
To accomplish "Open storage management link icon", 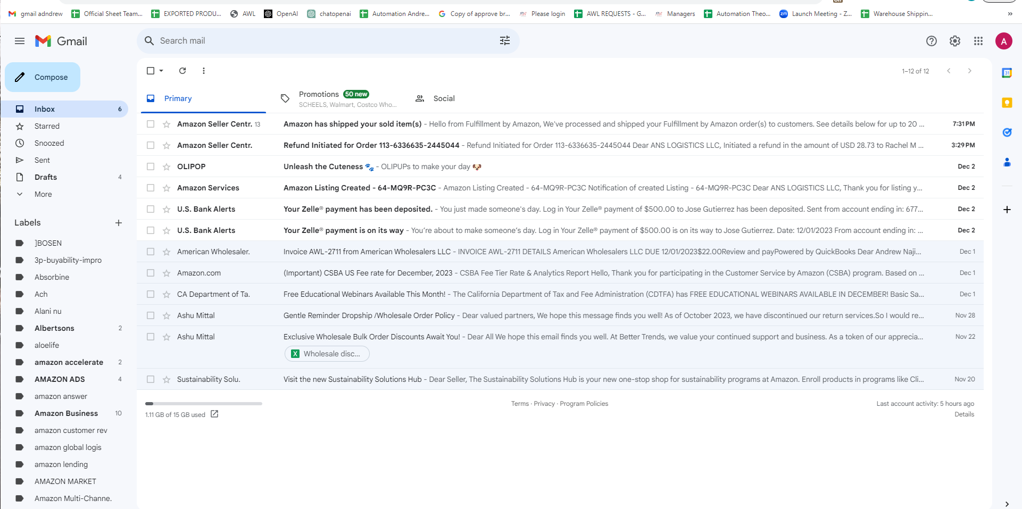I will point(214,414).
